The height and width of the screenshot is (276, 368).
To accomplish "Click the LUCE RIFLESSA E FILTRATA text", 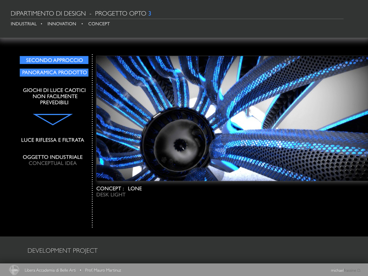I will pos(53,140).
